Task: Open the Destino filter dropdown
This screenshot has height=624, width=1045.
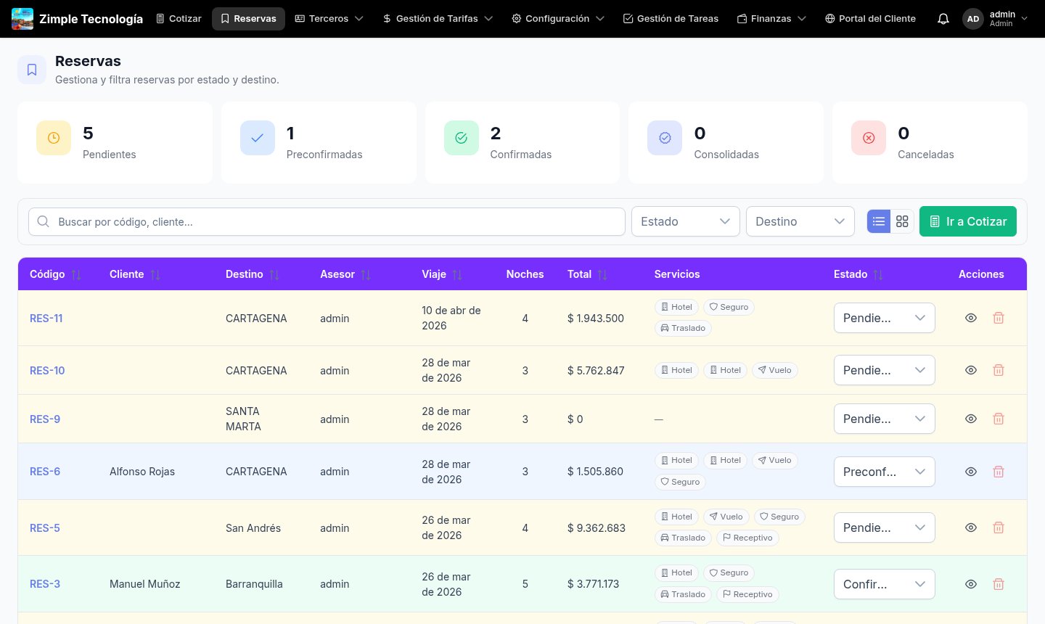Action: tap(800, 221)
